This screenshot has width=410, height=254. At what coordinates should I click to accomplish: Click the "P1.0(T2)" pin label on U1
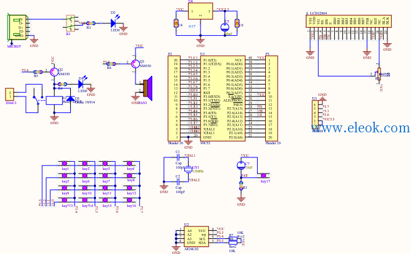(210, 60)
